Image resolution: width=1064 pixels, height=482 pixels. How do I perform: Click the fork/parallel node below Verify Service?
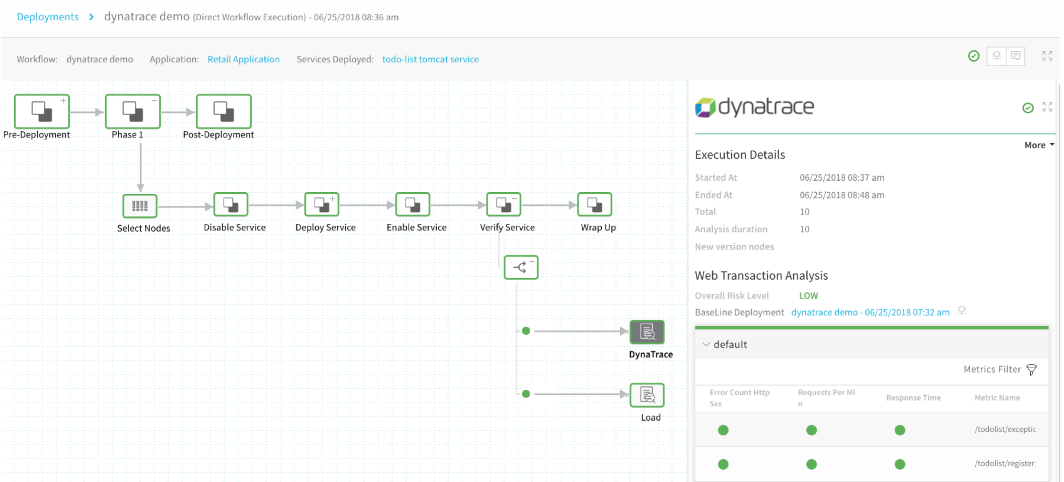point(521,267)
